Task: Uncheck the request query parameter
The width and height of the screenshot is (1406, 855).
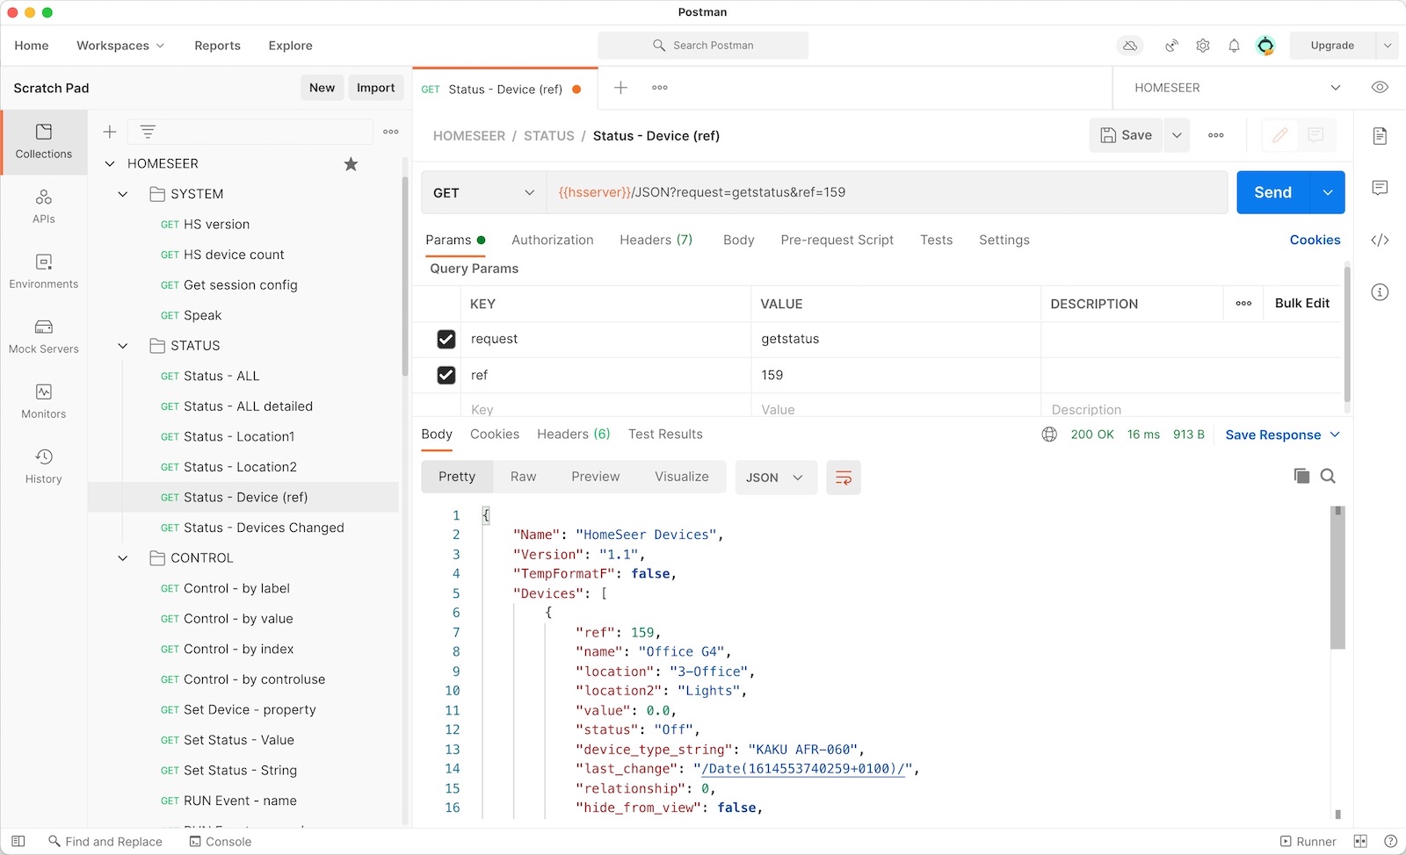Action: tap(446, 339)
